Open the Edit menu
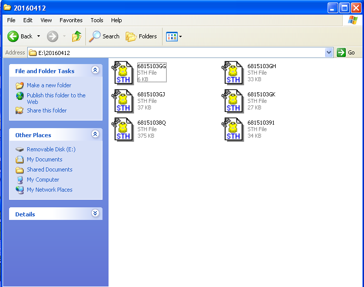Image resolution: width=364 pixels, height=287 pixels. tap(28, 20)
